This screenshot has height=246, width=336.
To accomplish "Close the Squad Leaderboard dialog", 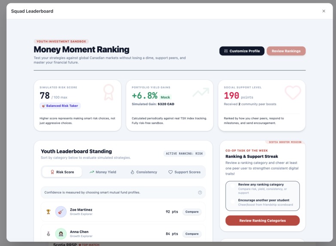I will click(324, 11).
